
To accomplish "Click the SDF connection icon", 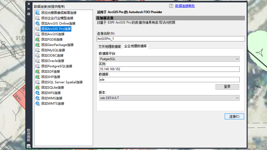I will click(38, 71).
